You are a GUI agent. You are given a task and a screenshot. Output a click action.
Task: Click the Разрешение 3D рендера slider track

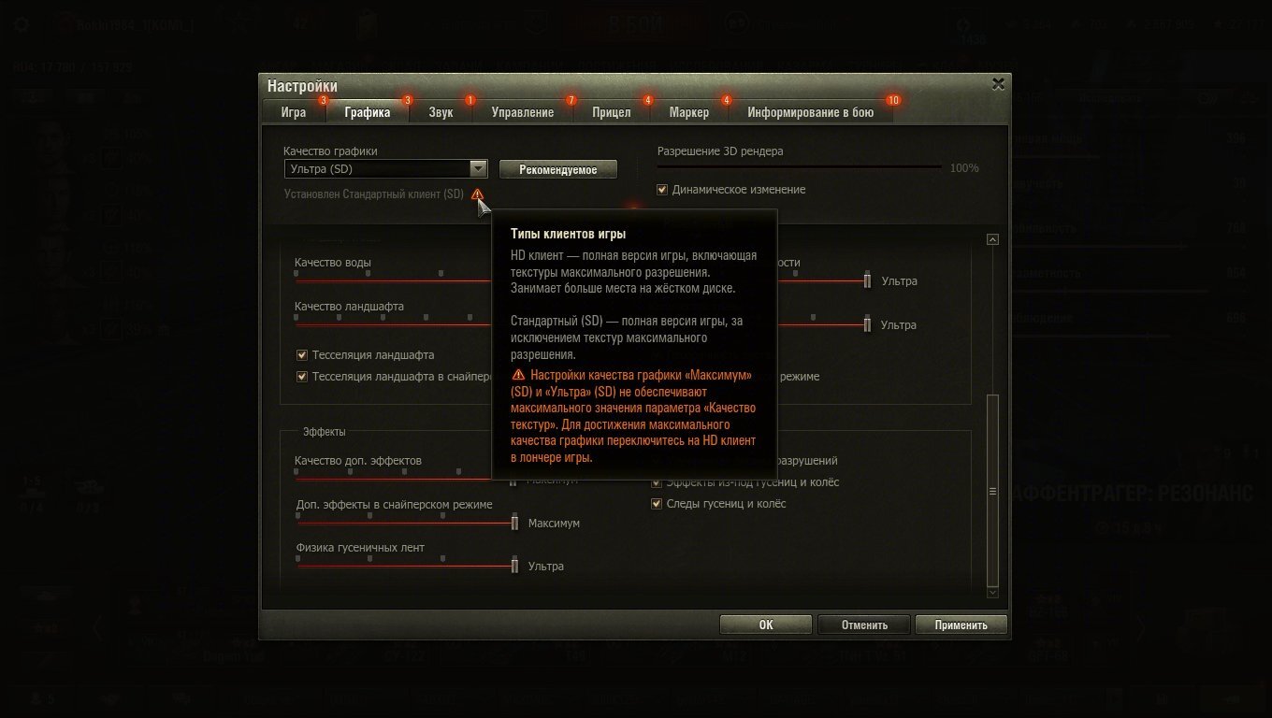800,167
